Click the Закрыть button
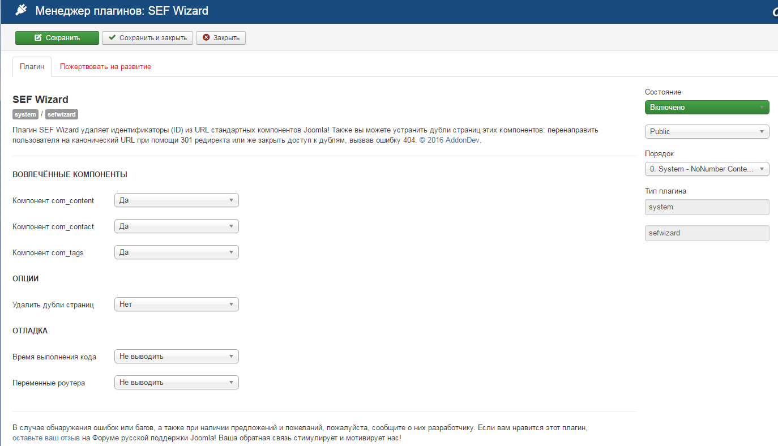Image resolution: width=778 pixels, height=446 pixels. pos(221,38)
